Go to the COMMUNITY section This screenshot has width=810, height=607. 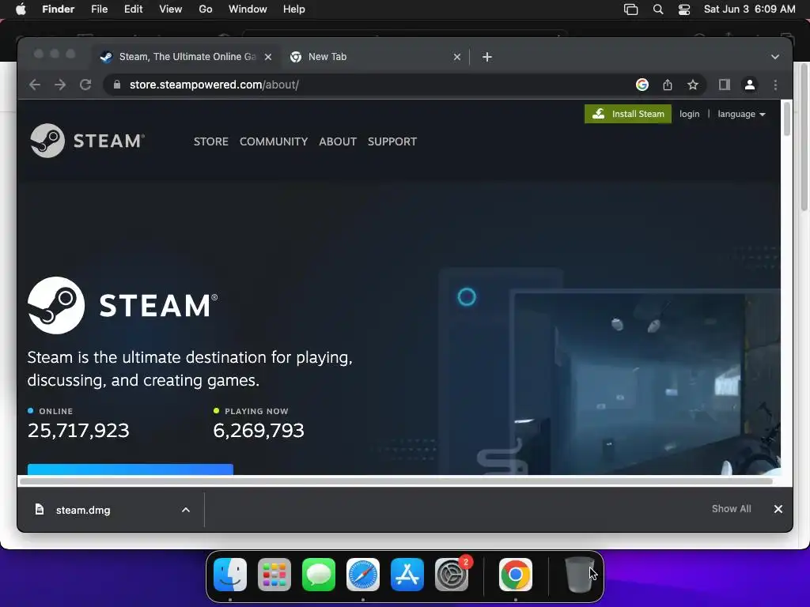[273, 141]
